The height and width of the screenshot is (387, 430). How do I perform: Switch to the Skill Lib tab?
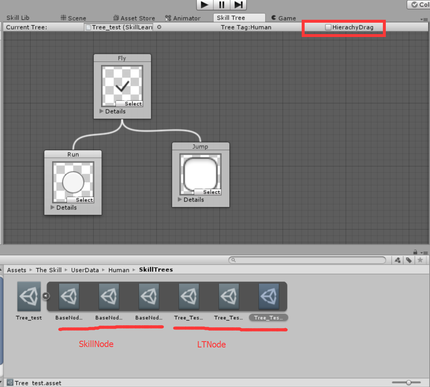click(x=18, y=18)
